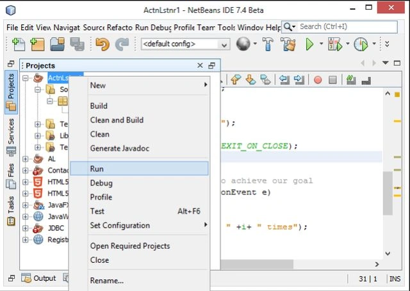This screenshot has width=410, height=291.
Task: Click the globe browser icon in toolbar
Action: coord(243,44)
